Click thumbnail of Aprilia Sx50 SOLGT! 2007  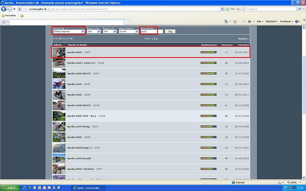tap(59, 73)
